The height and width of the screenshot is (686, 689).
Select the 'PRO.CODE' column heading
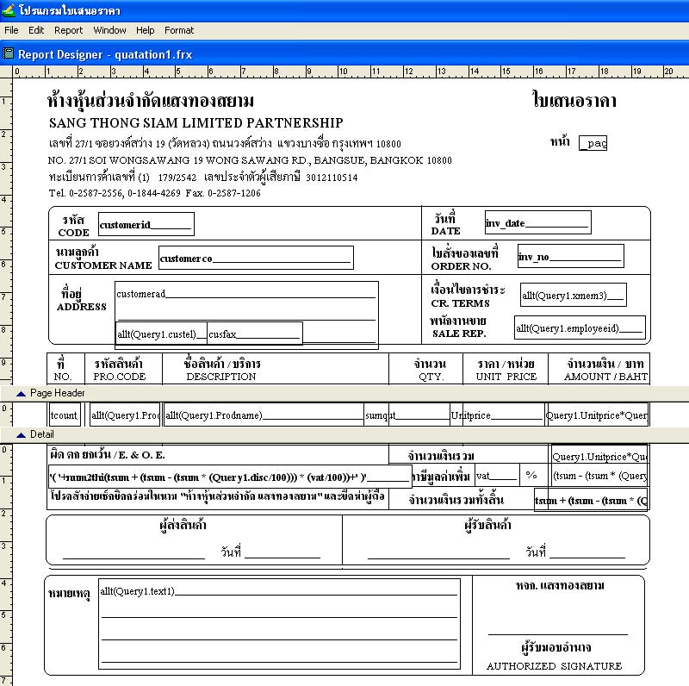[x=119, y=377]
